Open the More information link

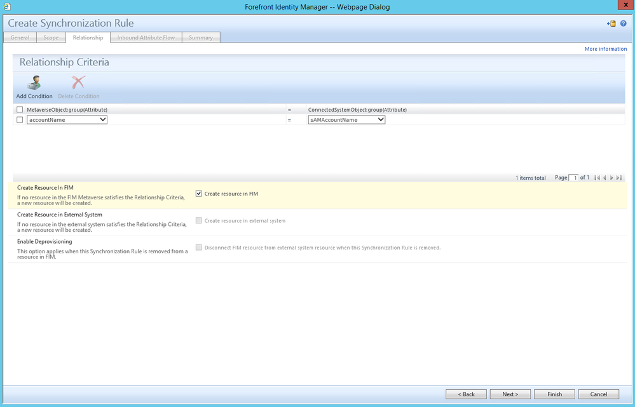click(x=606, y=49)
